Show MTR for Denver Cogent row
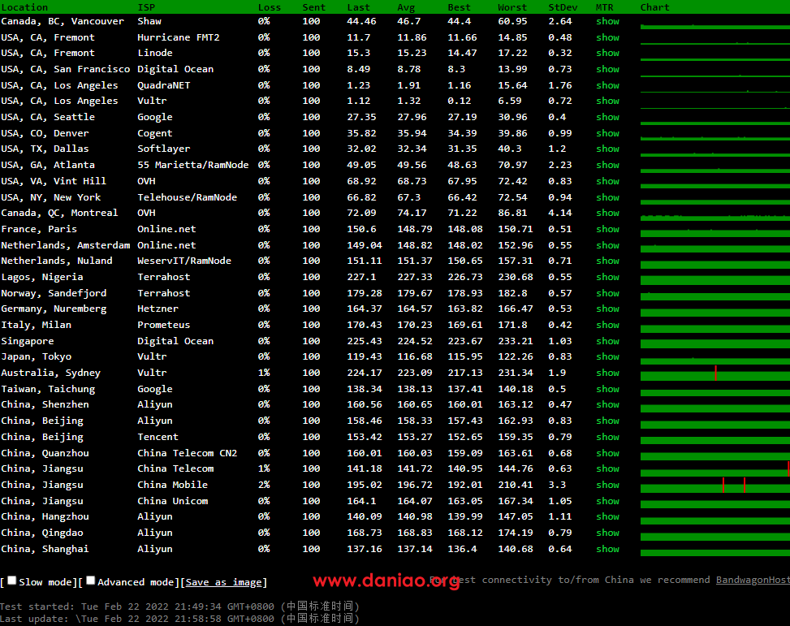 point(607,133)
